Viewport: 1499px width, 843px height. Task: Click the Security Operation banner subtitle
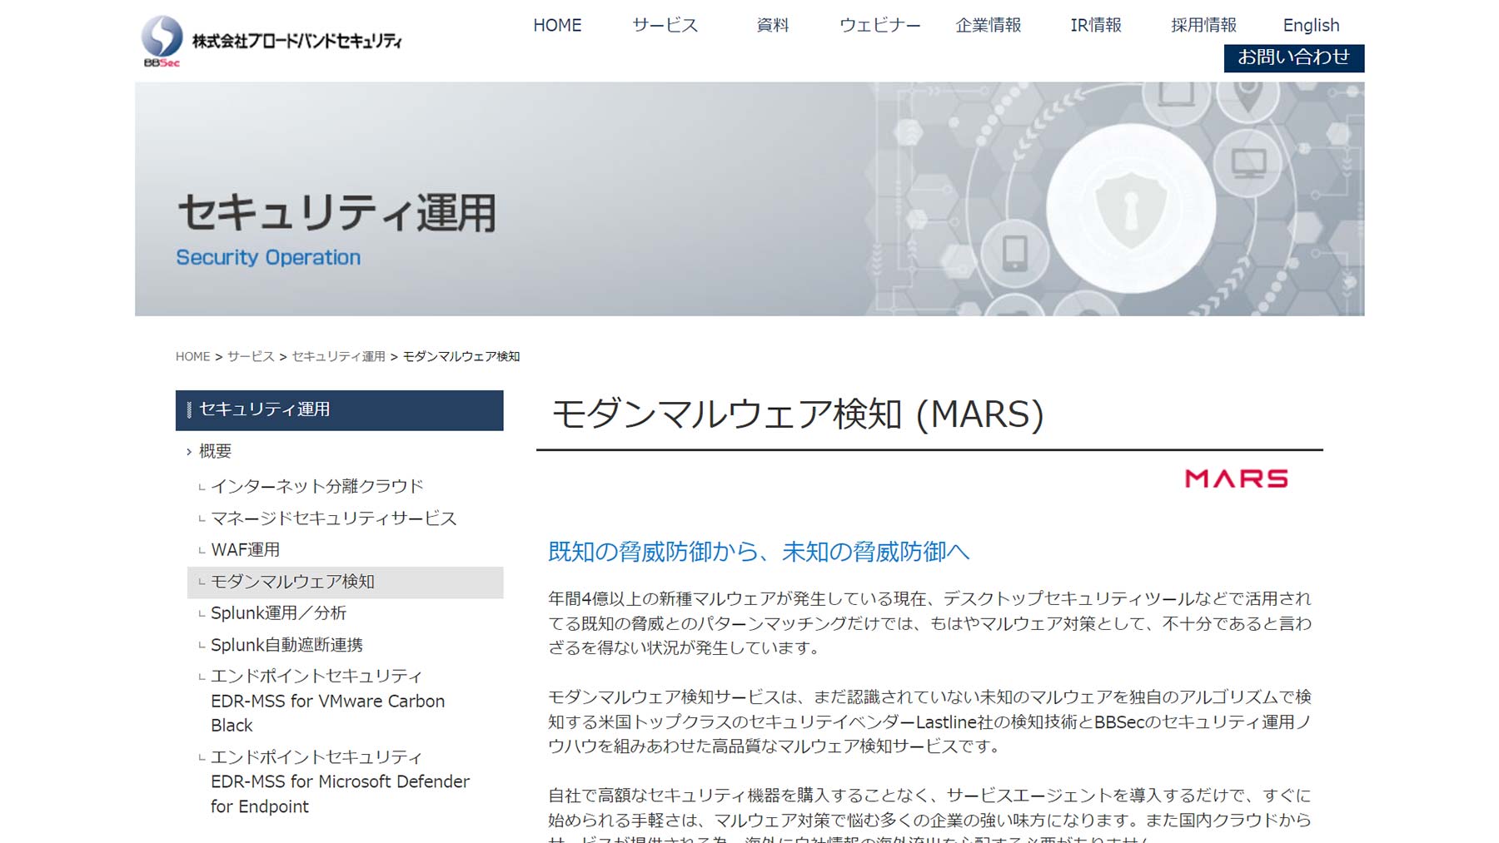tap(268, 257)
